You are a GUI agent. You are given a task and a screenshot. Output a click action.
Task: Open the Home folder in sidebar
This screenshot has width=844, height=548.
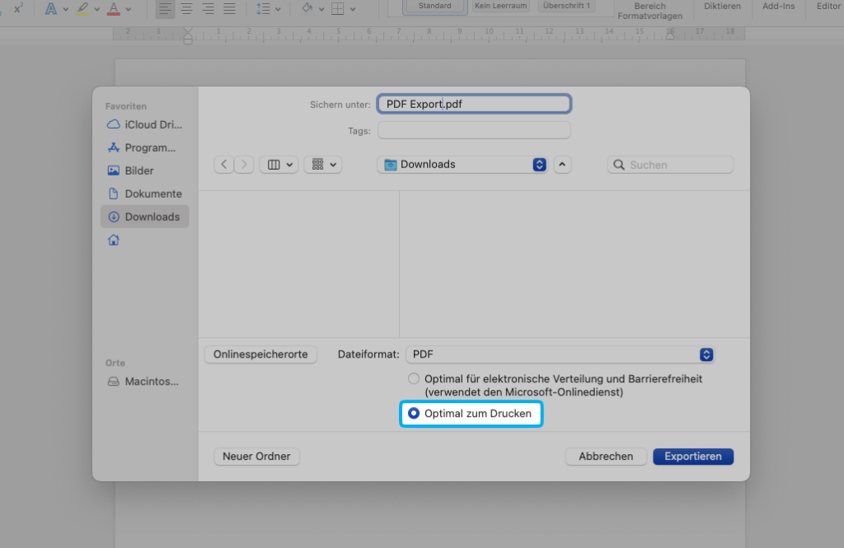[114, 240]
